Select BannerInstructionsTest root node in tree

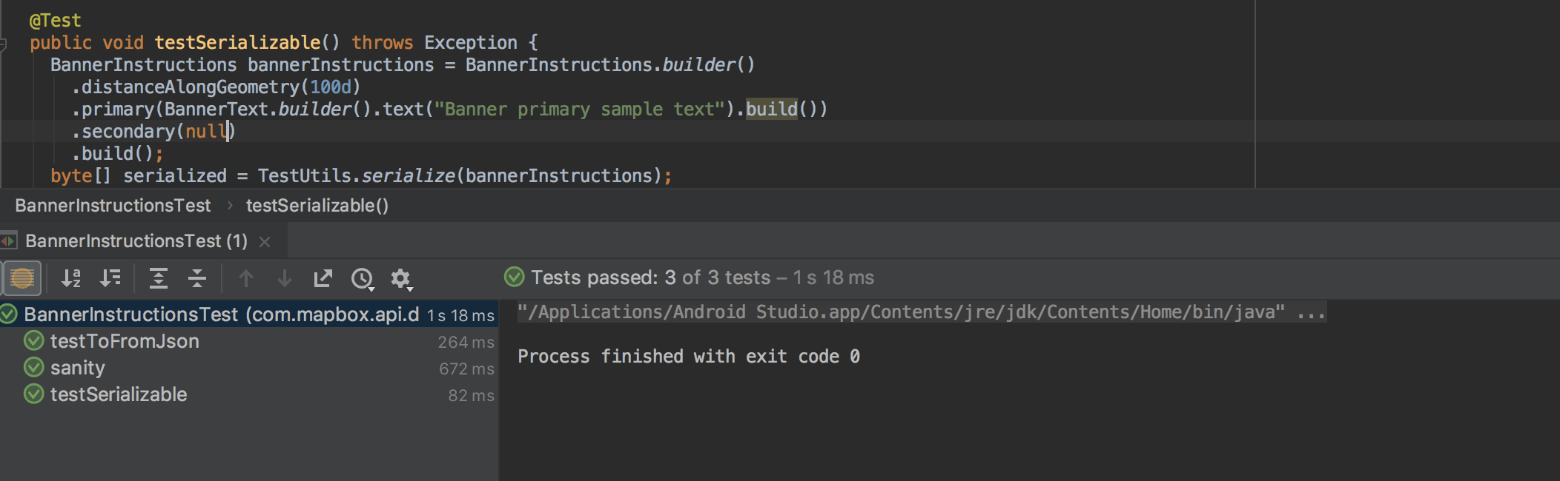(248, 314)
